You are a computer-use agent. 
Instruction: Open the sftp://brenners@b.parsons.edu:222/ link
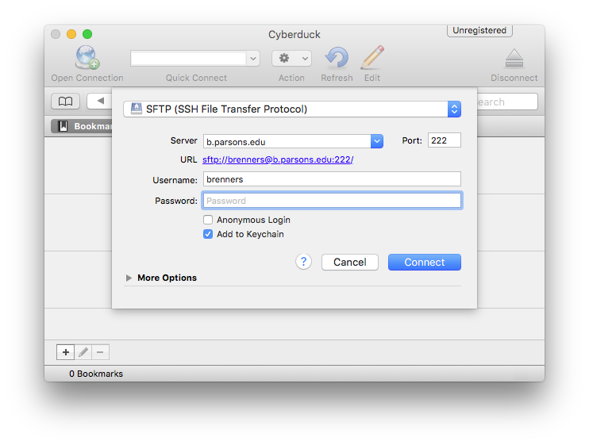278,160
